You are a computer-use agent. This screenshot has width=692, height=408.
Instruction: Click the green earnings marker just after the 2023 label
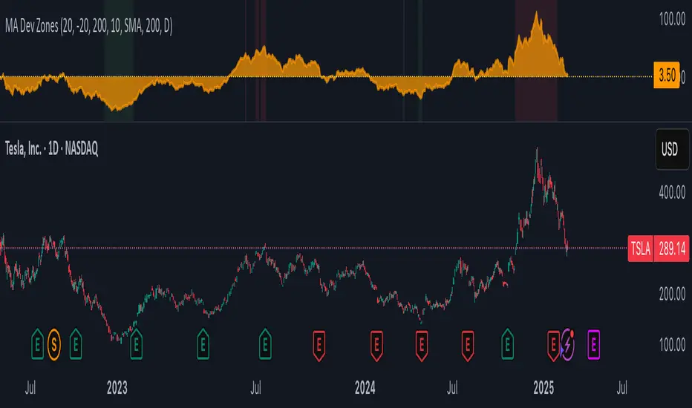coord(136,344)
